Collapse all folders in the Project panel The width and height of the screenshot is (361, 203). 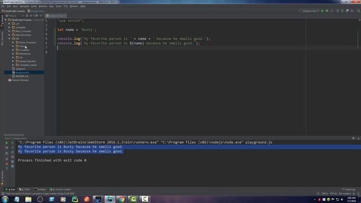[x=31, y=16]
